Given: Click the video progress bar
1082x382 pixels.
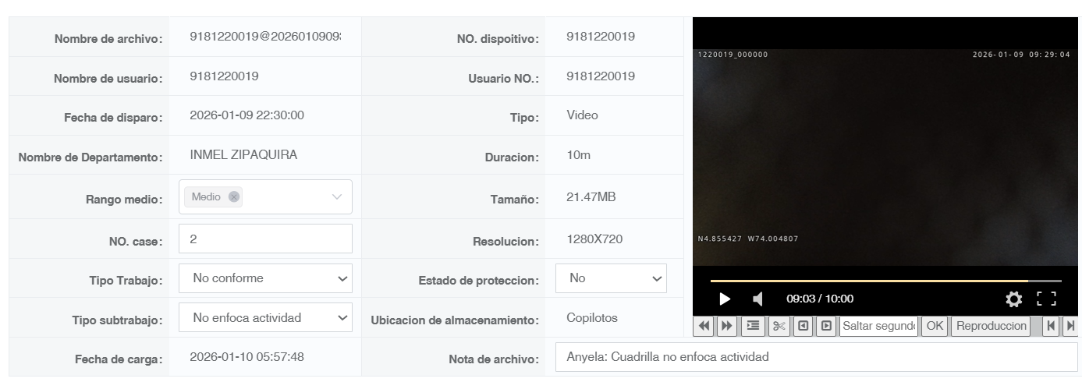Looking at the screenshot, I should tap(885, 281).
